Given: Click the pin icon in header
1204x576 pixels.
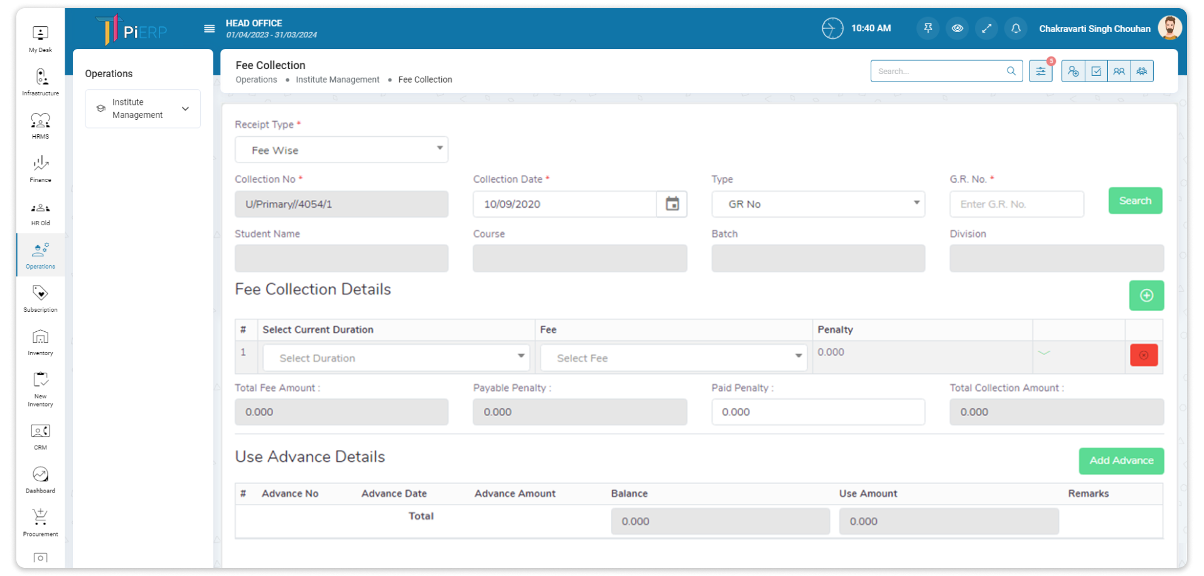Looking at the screenshot, I should 927,28.
